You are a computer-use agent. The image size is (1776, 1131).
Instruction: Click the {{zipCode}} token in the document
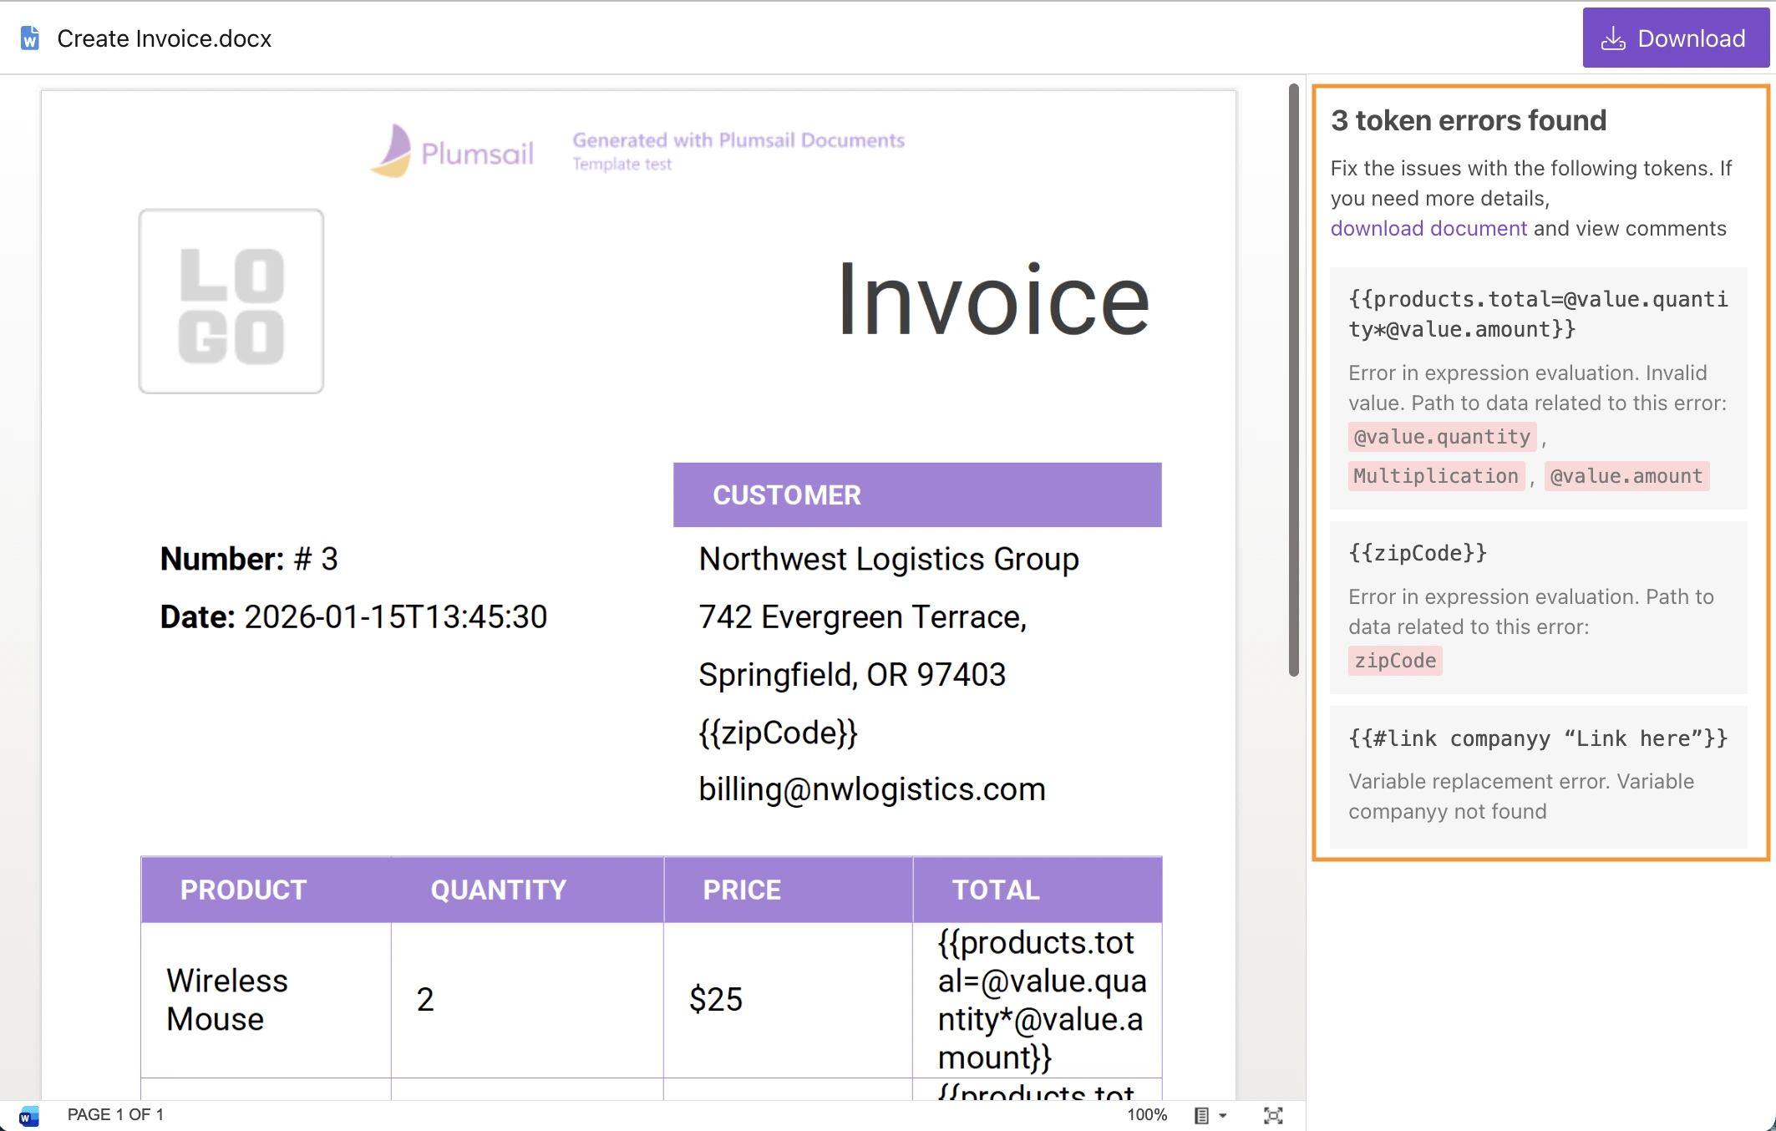coord(778,733)
